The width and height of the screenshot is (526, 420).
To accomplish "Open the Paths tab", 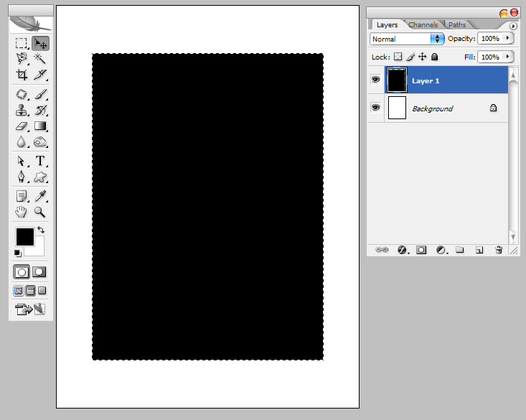I will (x=457, y=25).
